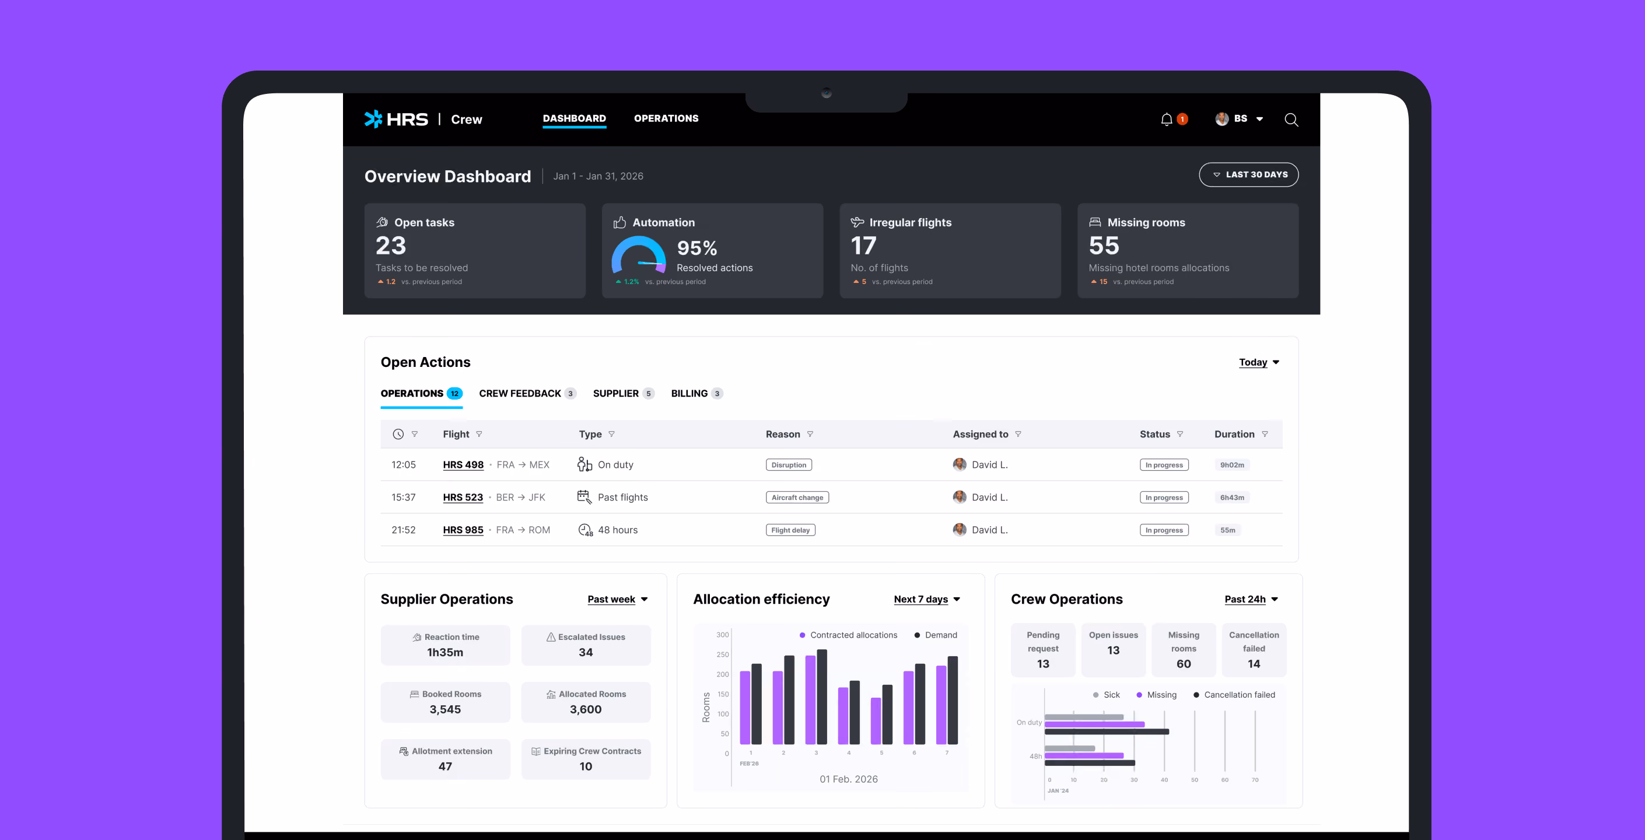The height and width of the screenshot is (840, 1645).
Task: Click the Irregular flights plane icon
Action: pos(857,222)
